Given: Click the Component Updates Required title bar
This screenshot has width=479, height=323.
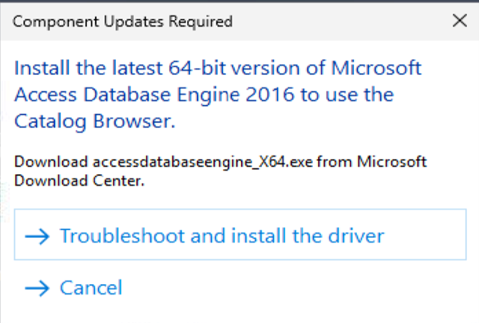Looking at the screenshot, I should (225, 21).
